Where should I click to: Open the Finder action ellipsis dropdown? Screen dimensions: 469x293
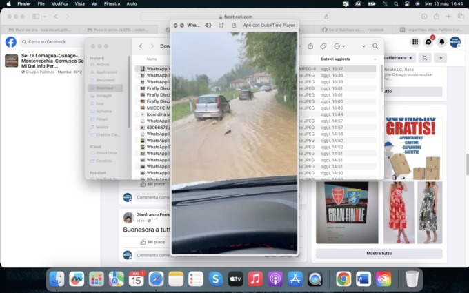(339, 46)
